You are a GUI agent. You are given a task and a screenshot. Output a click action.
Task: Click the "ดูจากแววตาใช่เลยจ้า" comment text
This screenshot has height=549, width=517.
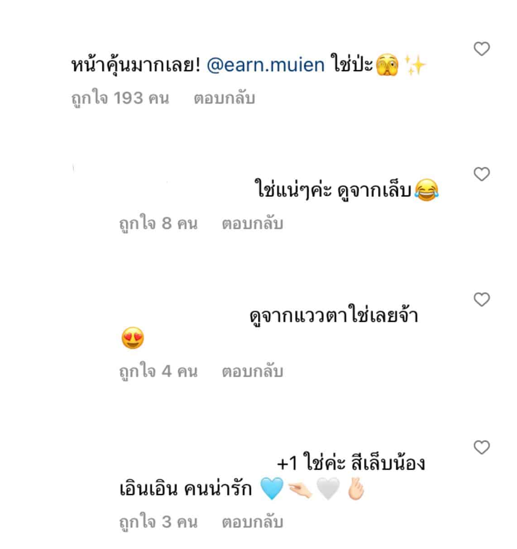pos(333,316)
